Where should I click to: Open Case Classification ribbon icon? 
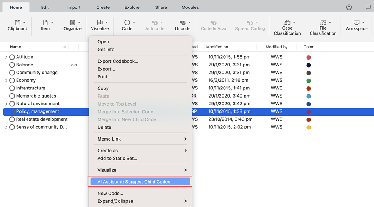pyautogui.click(x=287, y=23)
